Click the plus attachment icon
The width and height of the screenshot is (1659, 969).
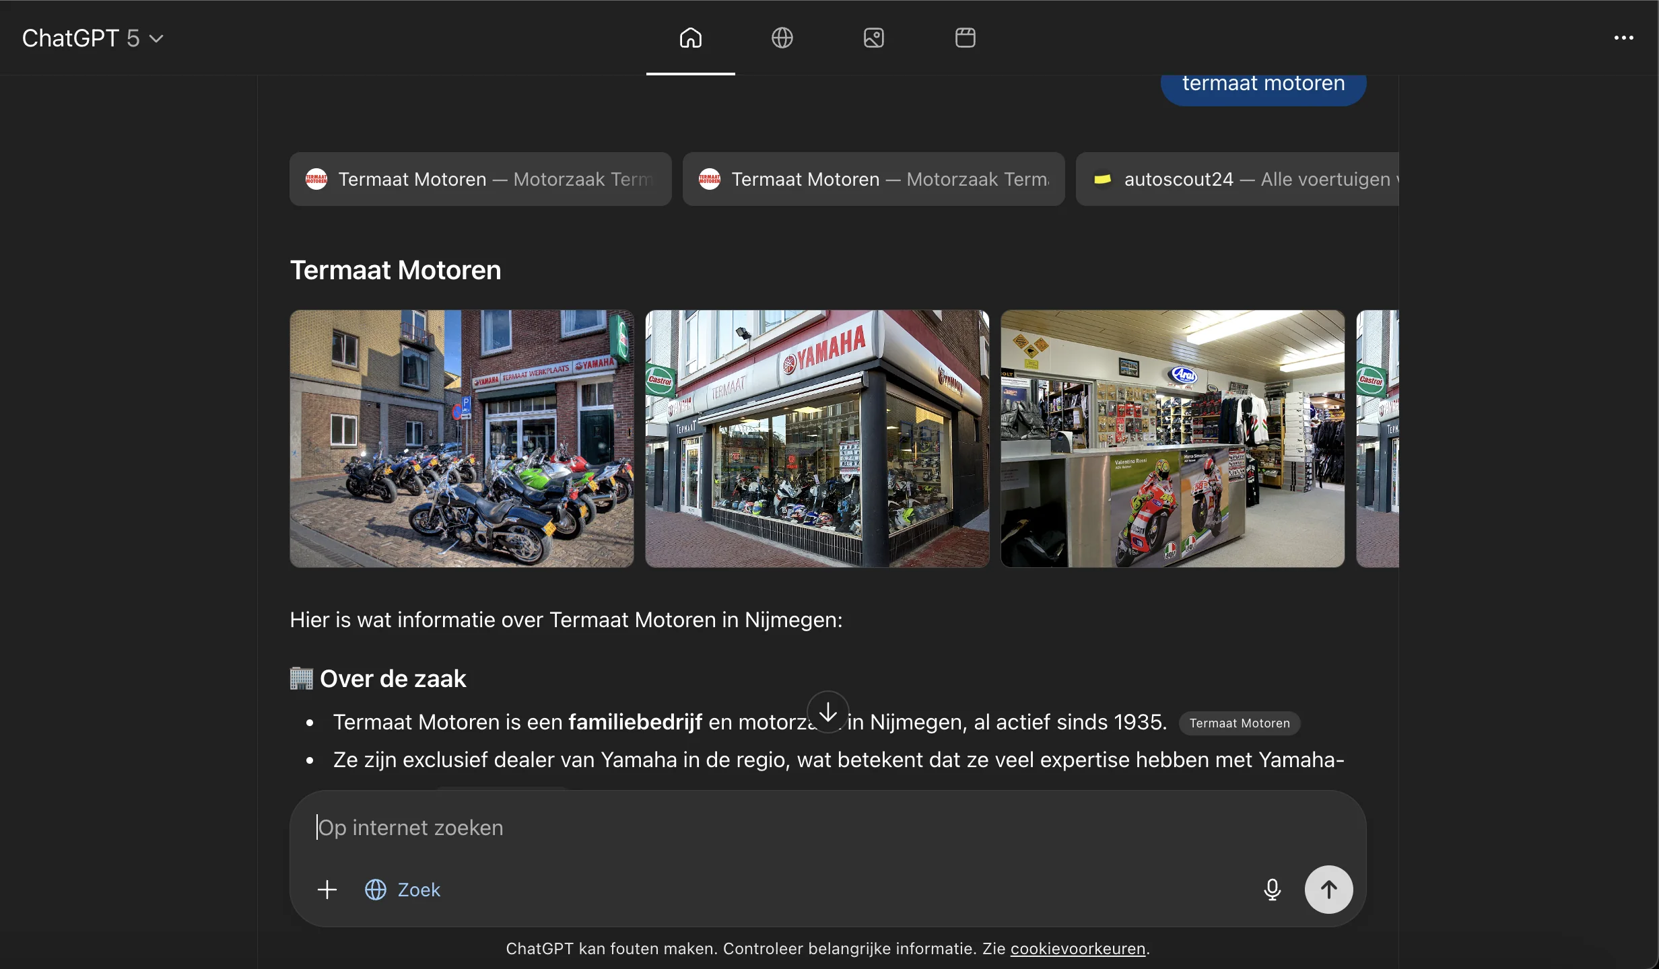point(327,890)
